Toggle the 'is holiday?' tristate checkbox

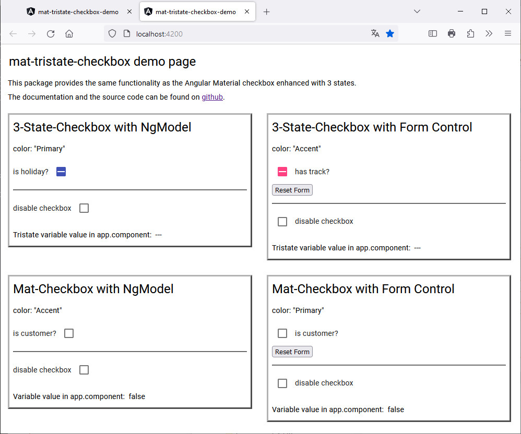[x=61, y=172]
